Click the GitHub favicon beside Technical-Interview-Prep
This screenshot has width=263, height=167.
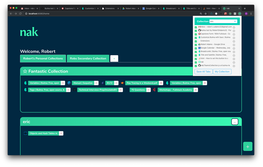pyautogui.click(x=75, y=90)
